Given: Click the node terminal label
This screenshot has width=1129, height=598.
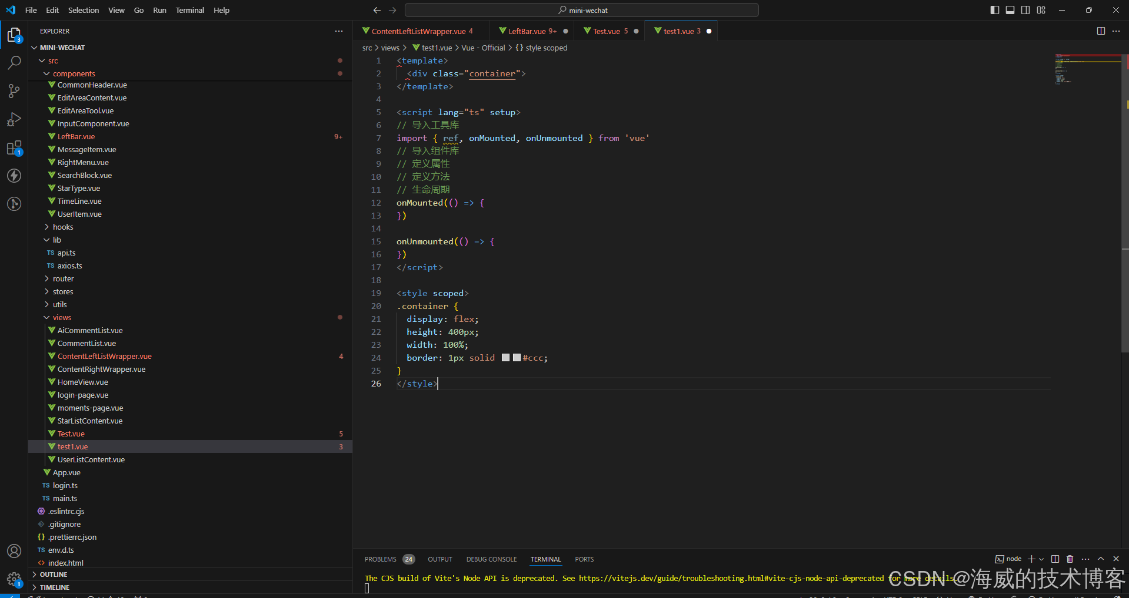Looking at the screenshot, I should (1008, 559).
